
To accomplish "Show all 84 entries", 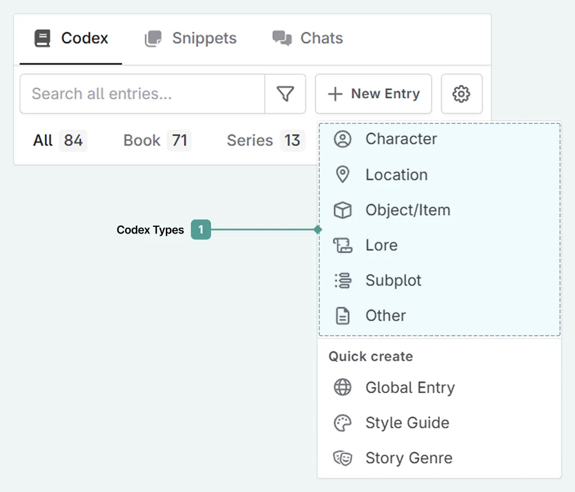I will pos(57,141).
